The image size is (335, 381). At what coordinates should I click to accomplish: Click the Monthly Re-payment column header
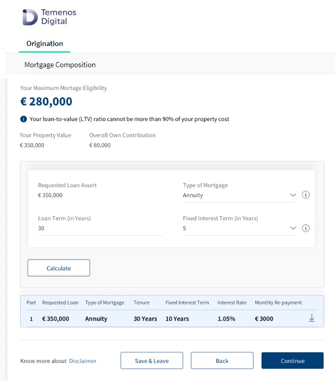click(x=279, y=302)
